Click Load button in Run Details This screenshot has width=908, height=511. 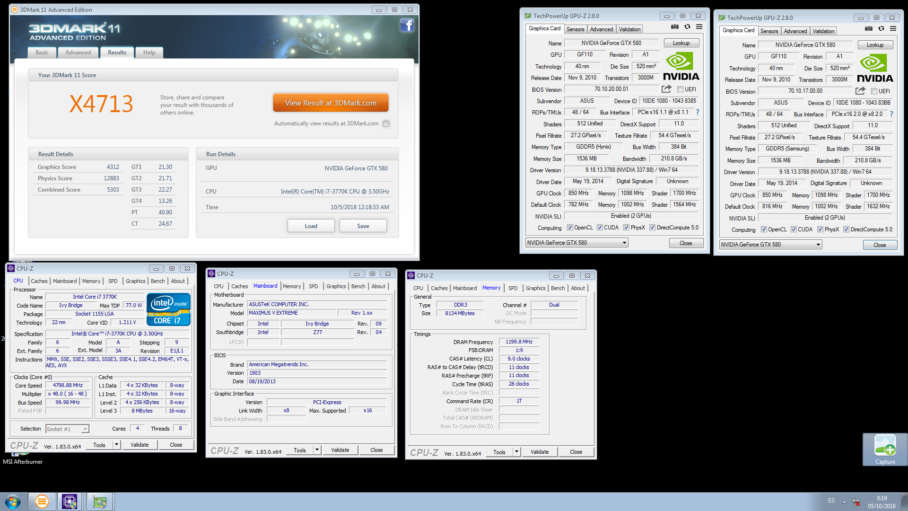(x=311, y=226)
